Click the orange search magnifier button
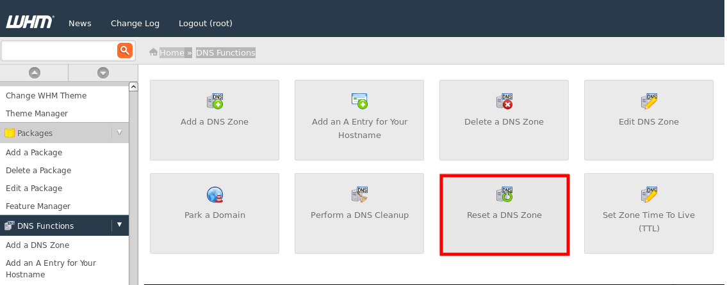Viewport: 727px width, 285px height. point(125,50)
